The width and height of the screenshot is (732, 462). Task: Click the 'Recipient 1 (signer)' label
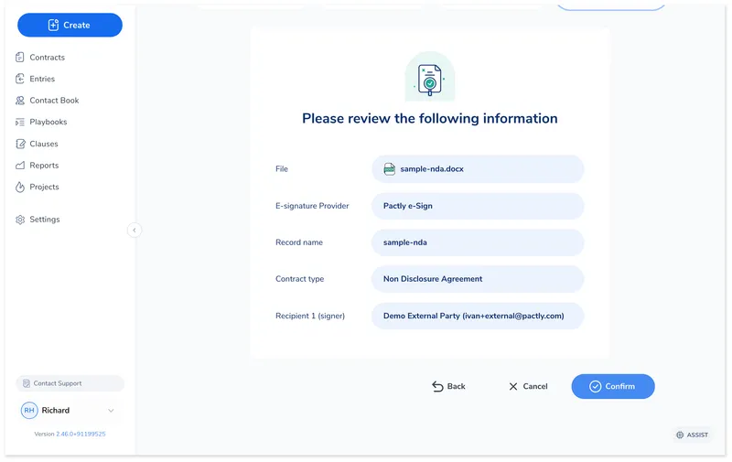[x=310, y=316]
